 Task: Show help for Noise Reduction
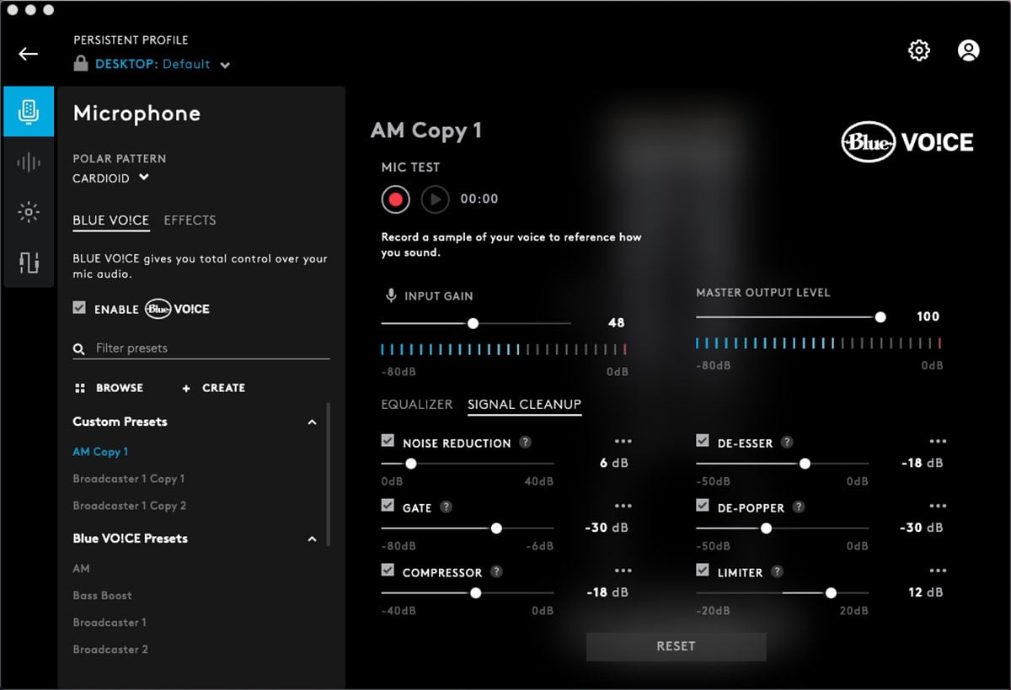(x=525, y=443)
